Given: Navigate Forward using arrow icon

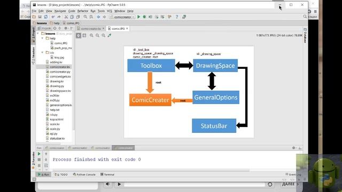Looking at the screenshot, I should tap(105, 17).
